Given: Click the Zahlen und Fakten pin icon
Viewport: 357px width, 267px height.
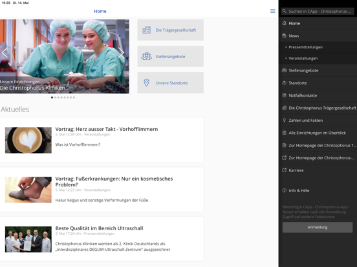Looking at the screenshot, I should 284,120.
